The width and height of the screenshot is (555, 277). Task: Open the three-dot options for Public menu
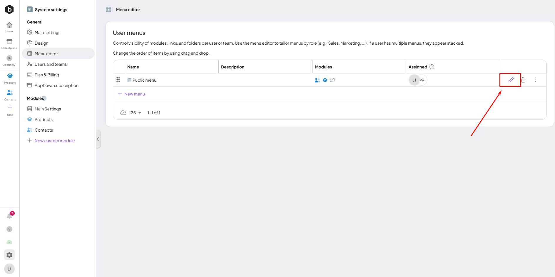click(535, 80)
